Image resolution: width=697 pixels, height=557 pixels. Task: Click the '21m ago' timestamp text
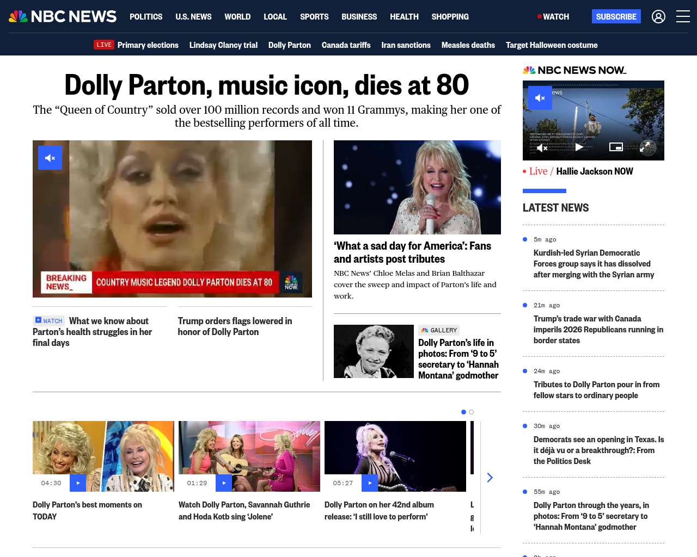(x=547, y=305)
